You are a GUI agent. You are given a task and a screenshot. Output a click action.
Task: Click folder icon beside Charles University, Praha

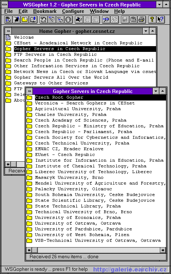click(x=29, y=114)
